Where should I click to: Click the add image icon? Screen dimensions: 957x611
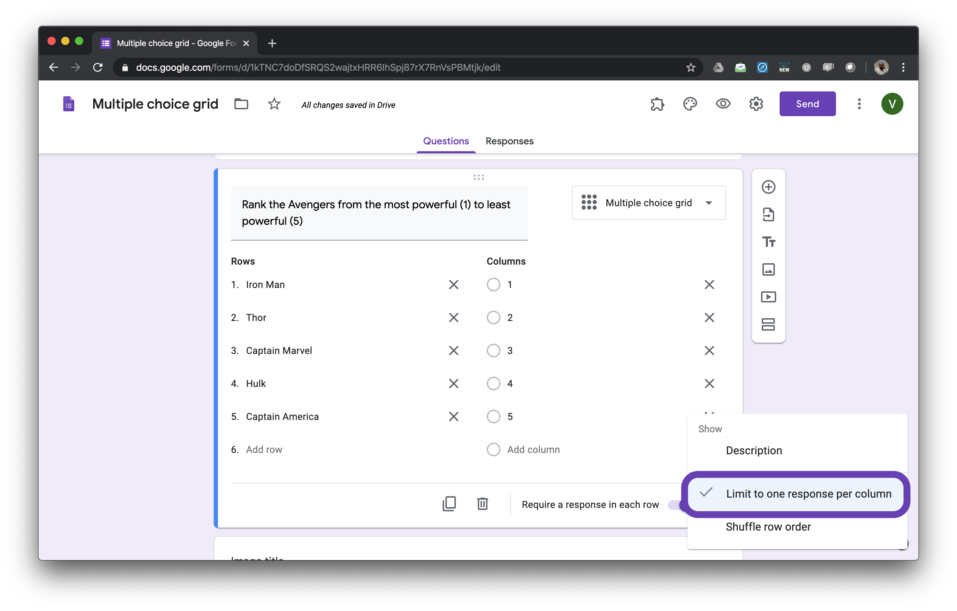pos(769,268)
